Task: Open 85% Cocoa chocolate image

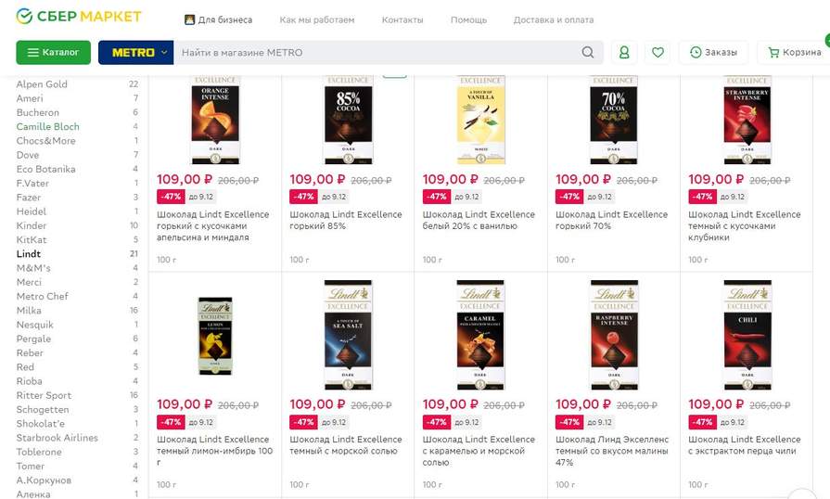Action: point(349,121)
